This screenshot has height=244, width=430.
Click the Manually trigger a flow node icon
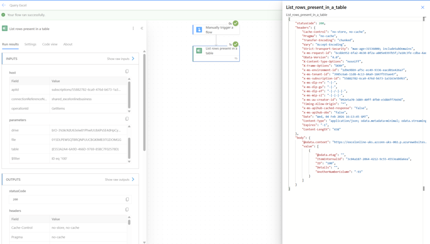point(199,30)
